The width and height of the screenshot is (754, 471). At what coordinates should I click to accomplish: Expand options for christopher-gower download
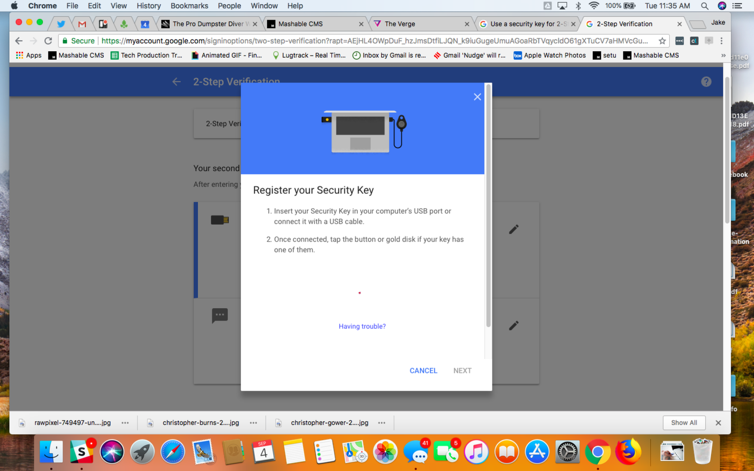pyautogui.click(x=382, y=423)
